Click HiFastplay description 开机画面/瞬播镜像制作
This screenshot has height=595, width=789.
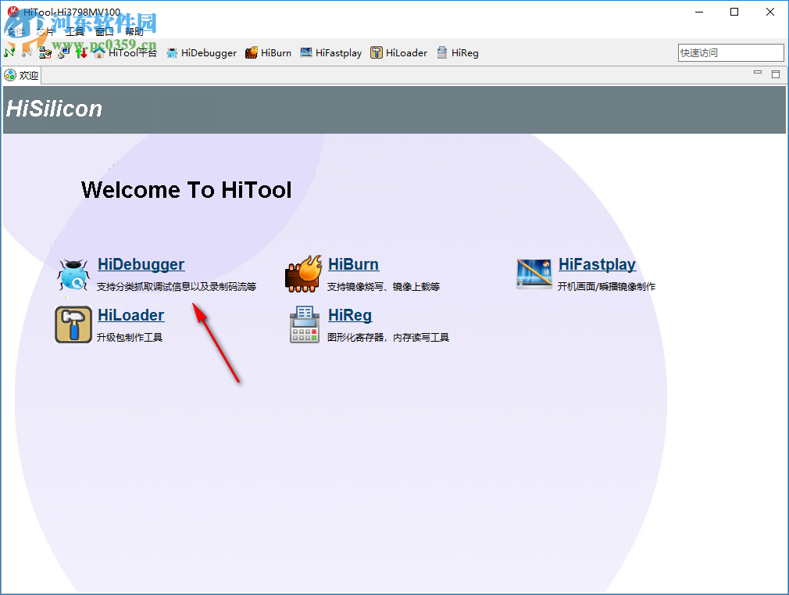[x=606, y=287]
